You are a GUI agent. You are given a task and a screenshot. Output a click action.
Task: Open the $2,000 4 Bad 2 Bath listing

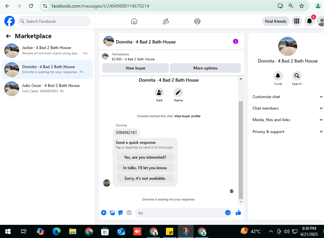click(x=133, y=59)
